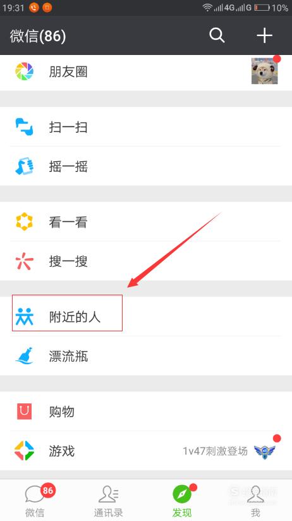The image size is (292, 521).
Task: Switch to the 微信 chats tab
Action: point(35,501)
